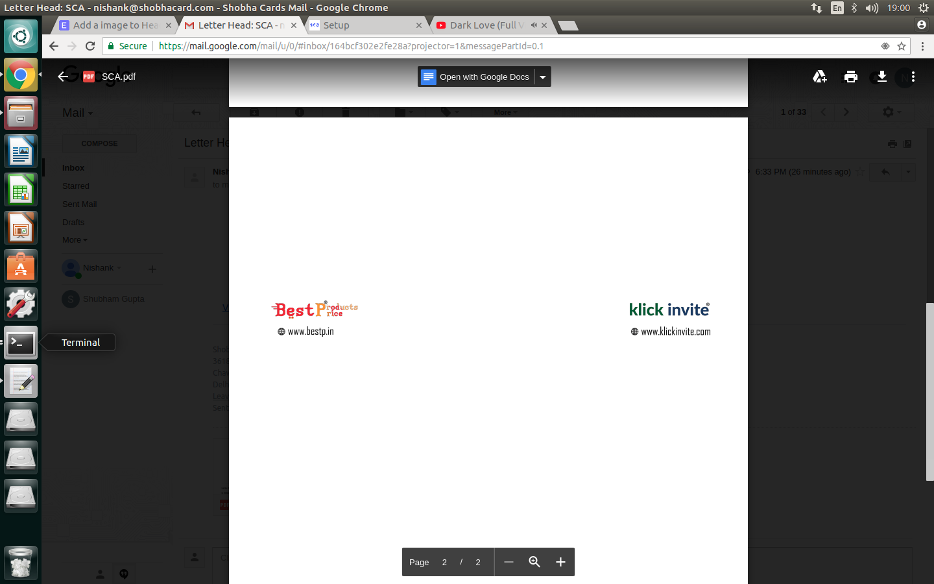Open more actions menu in PDF viewer
Viewport: 934px width, 584px height.
[x=913, y=77]
